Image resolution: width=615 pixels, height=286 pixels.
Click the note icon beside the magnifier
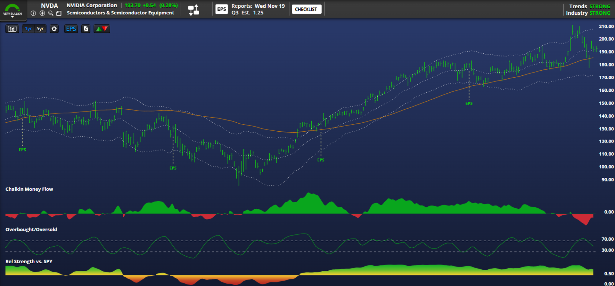point(59,13)
